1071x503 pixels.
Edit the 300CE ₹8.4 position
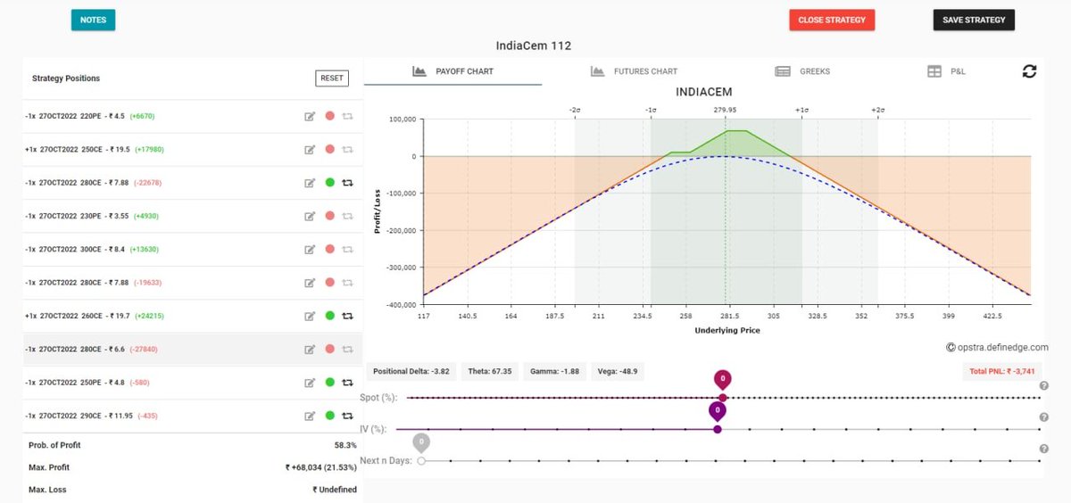point(310,249)
